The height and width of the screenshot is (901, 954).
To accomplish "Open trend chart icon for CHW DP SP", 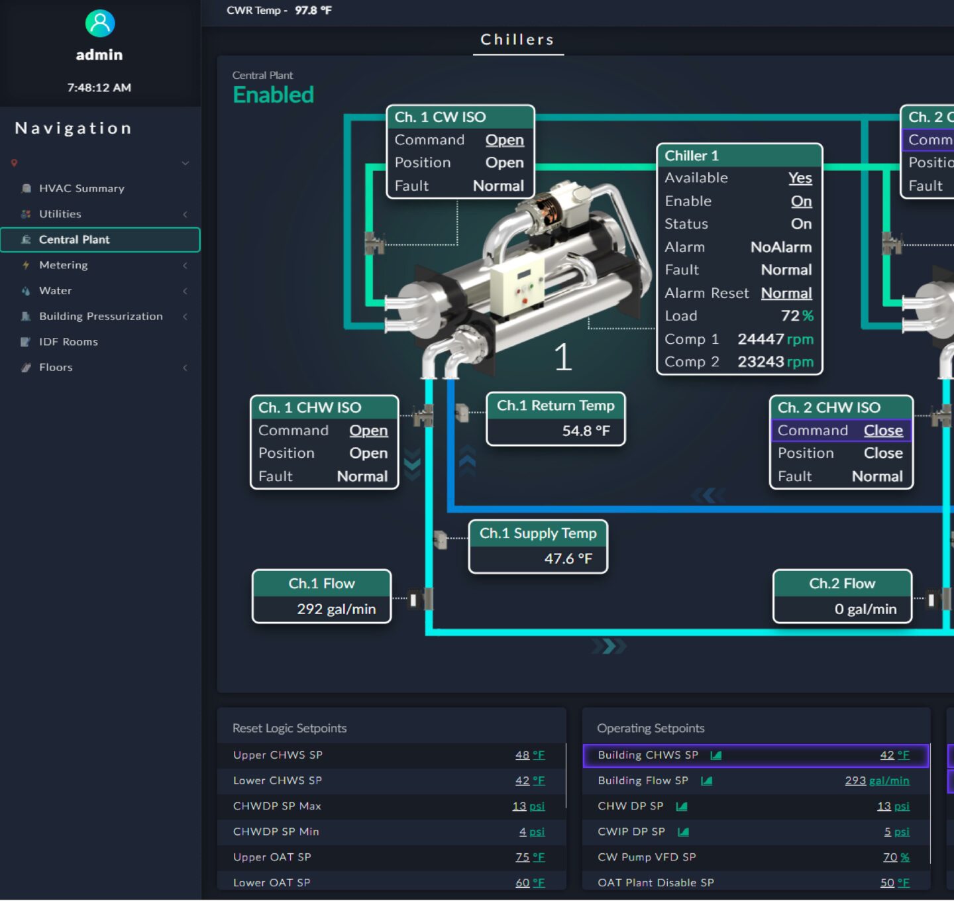I will tap(682, 806).
